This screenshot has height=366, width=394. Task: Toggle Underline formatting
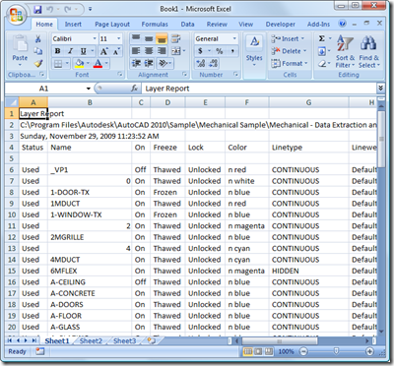[84, 51]
